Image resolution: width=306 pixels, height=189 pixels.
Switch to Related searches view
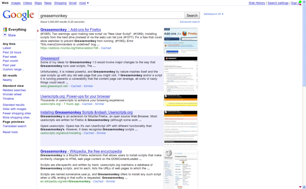pos(14,90)
